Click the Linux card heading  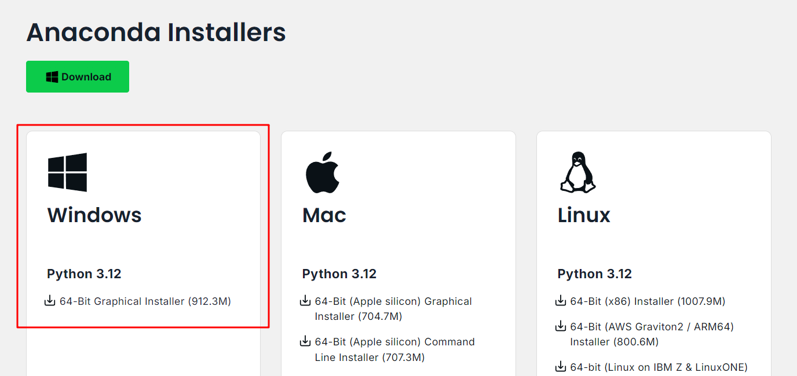click(x=584, y=215)
